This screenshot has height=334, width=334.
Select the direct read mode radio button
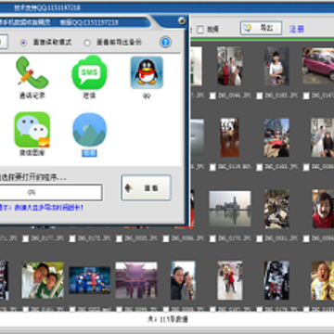[x=24, y=43]
